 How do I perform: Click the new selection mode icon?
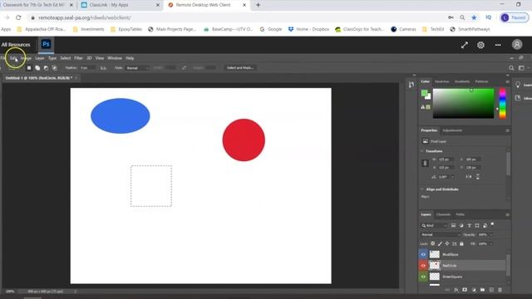tap(29, 68)
